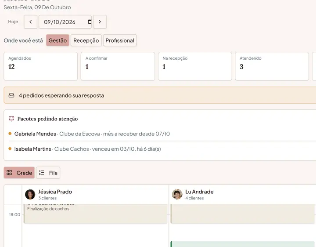The height and width of the screenshot is (247, 316).
Task: Jump to today with Hoje
Action: point(13,22)
